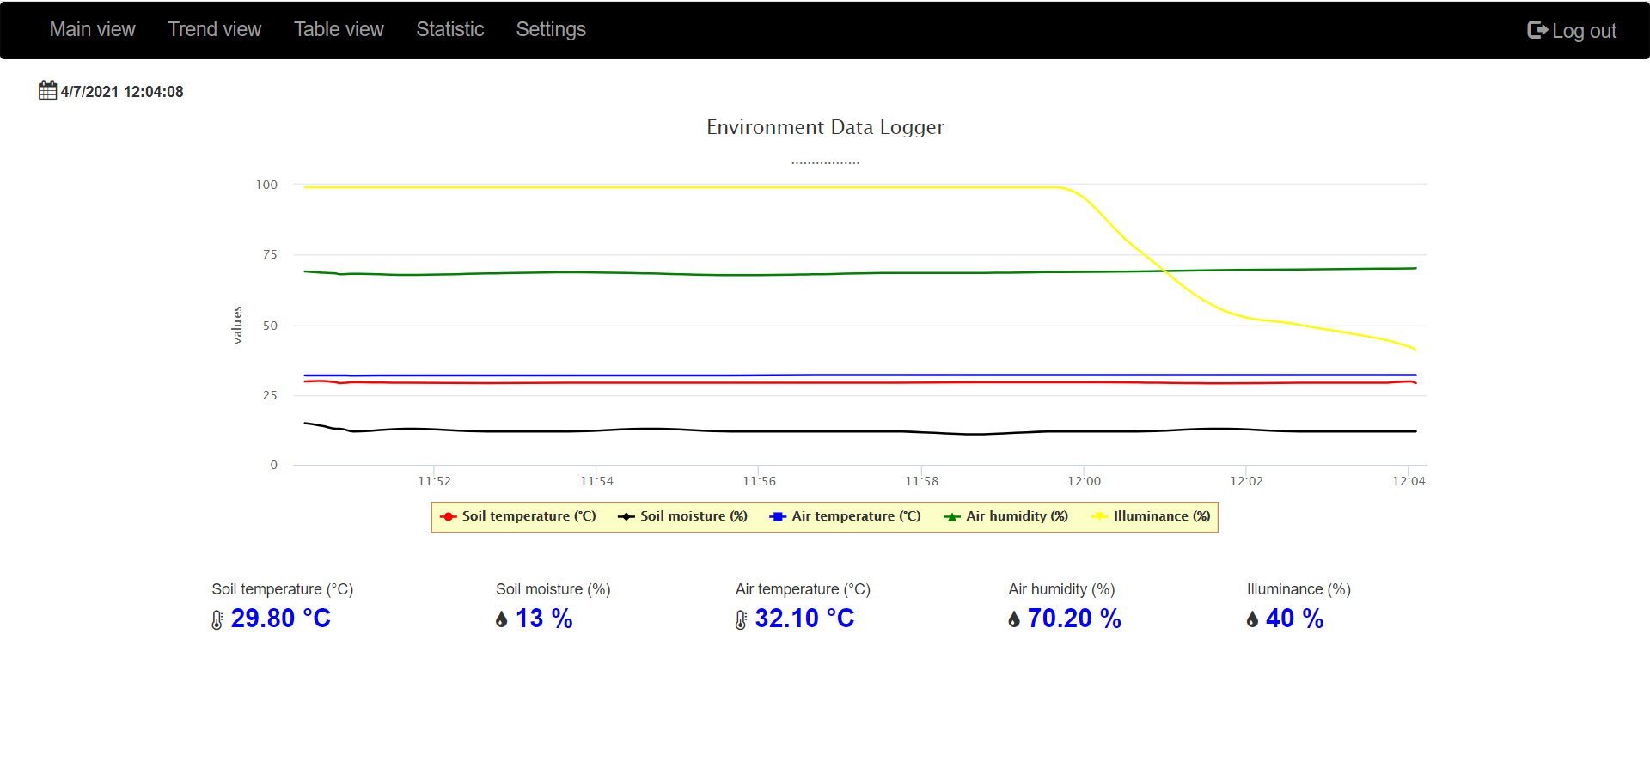Click the red Soil temperature legend marker
This screenshot has height=774, width=1650.
[x=449, y=516]
